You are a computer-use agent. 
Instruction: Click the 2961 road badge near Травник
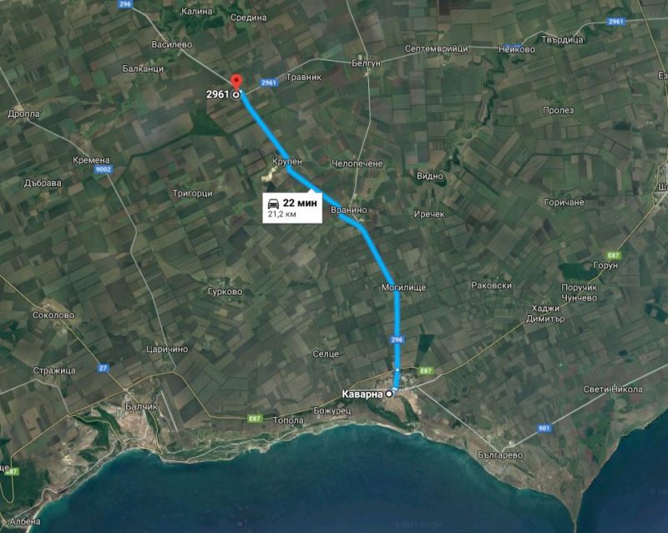click(x=269, y=83)
